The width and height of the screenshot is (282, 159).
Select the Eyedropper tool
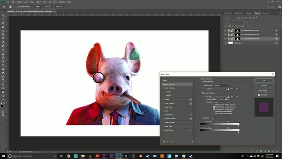[x=3, y=42]
